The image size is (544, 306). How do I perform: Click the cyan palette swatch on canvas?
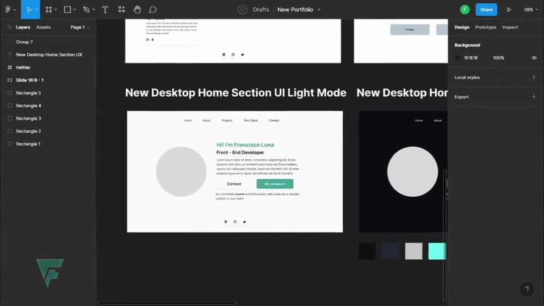tap(437, 251)
